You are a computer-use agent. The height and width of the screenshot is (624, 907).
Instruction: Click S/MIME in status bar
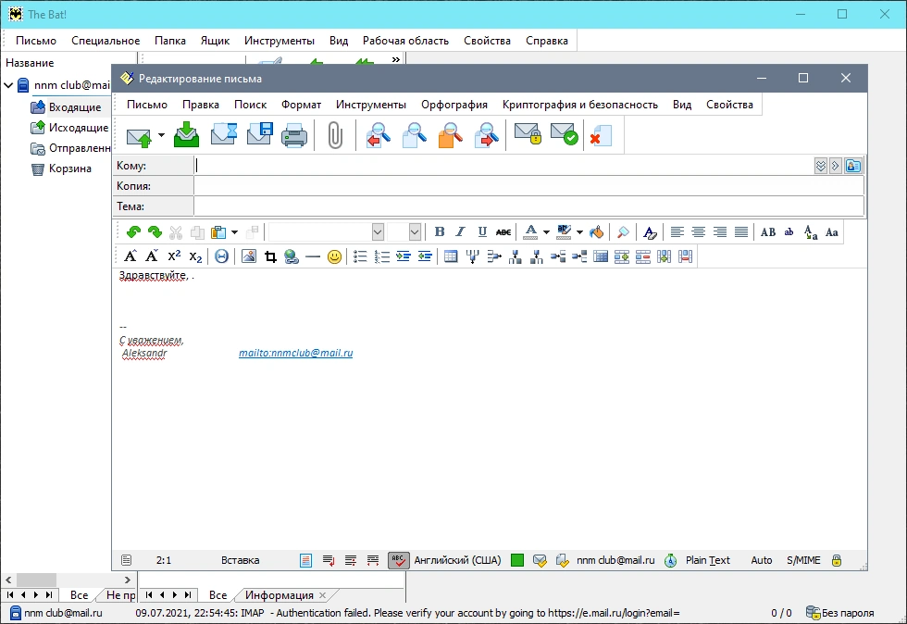tap(803, 560)
